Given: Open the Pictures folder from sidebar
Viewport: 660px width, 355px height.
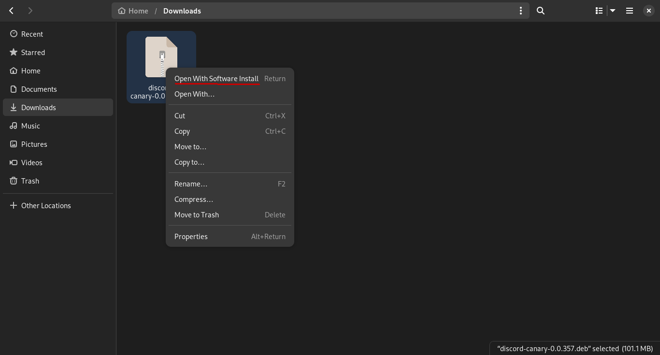Looking at the screenshot, I should click(x=34, y=144).
